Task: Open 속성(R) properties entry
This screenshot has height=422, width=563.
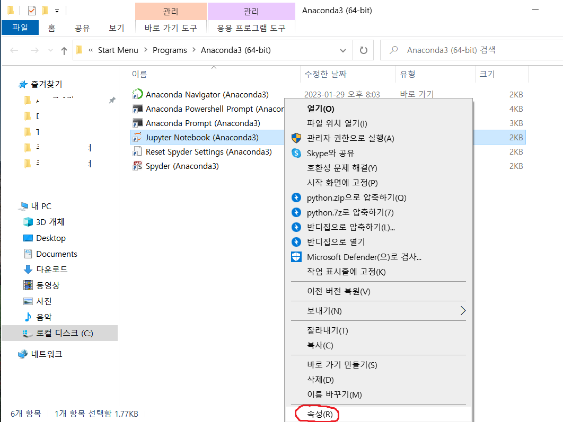Action: point(379,414)
